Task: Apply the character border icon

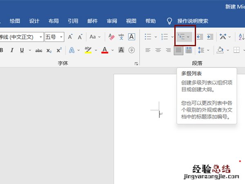Action: [131, 37]
